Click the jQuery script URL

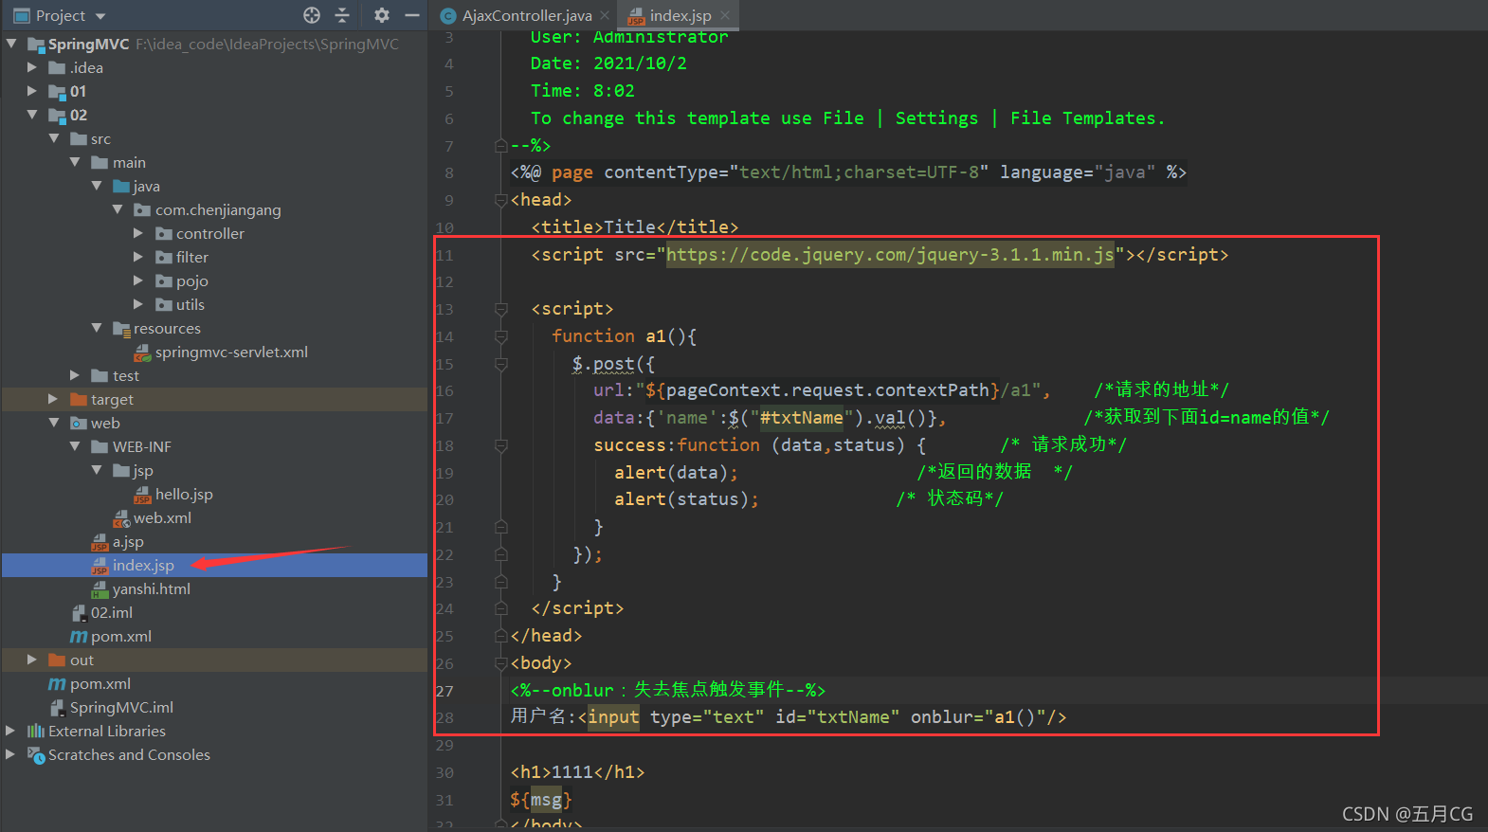[890, 255]
